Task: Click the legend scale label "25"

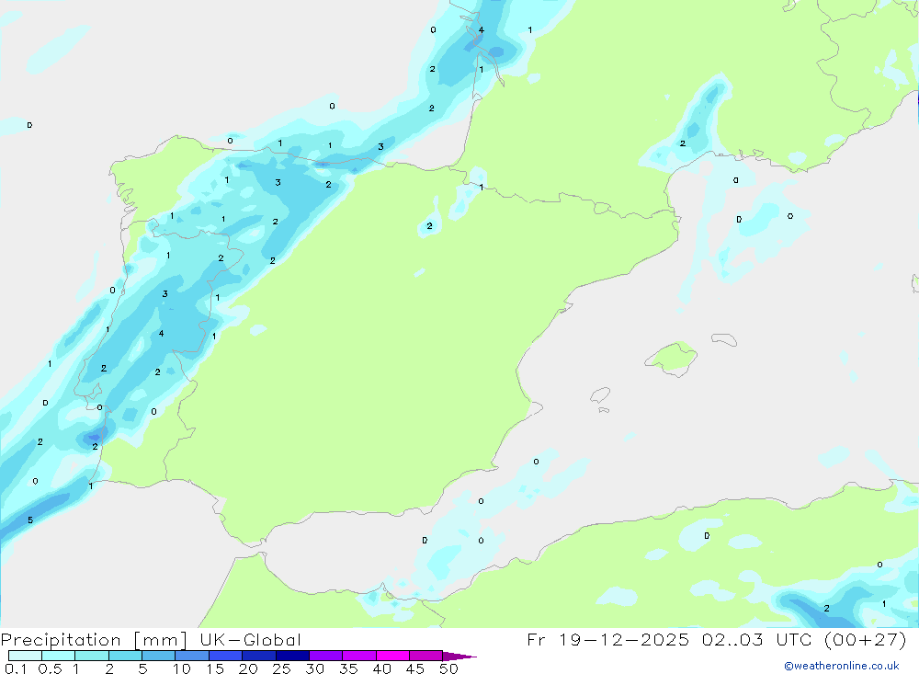Action: [x=281, y=668]
